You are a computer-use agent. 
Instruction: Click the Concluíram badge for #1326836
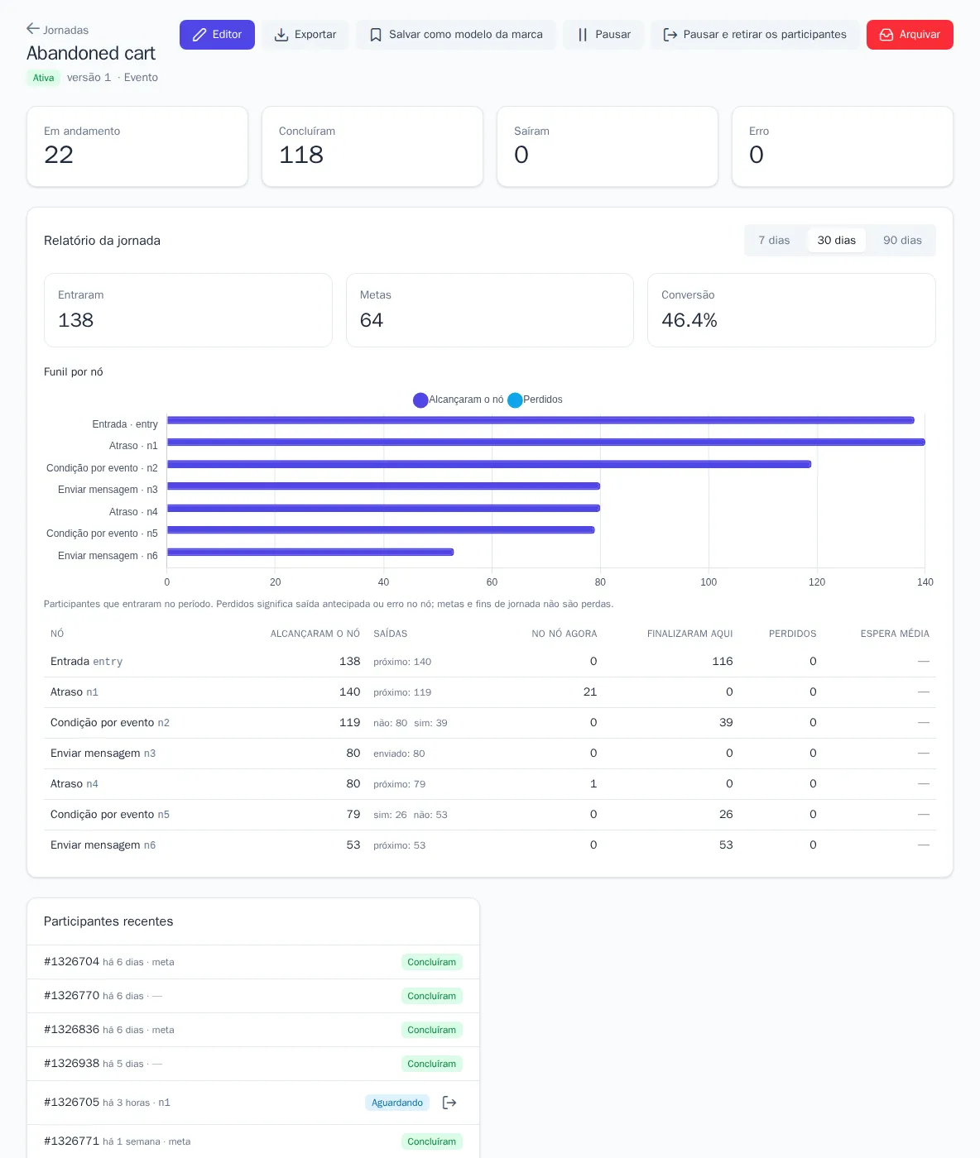pyautogui.click(x=432, y=1030)
